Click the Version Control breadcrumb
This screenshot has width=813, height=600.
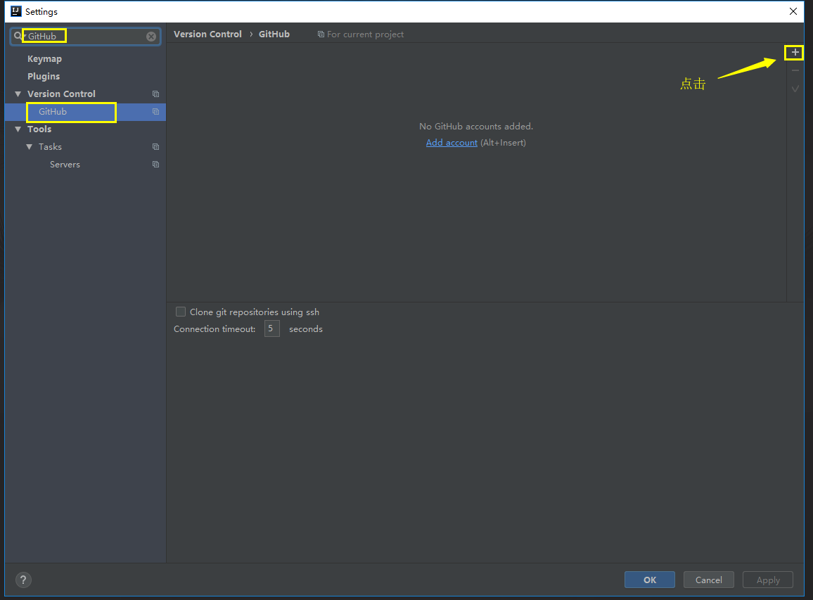point(207,34)
